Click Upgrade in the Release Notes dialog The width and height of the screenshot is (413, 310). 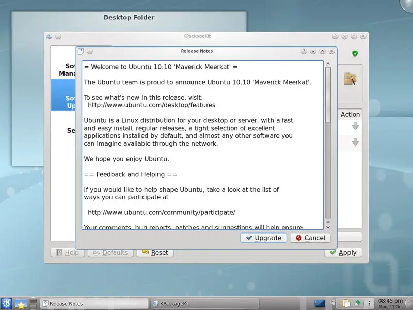263,238
